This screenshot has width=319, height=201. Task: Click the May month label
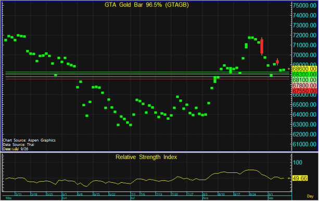coord(9,198)
